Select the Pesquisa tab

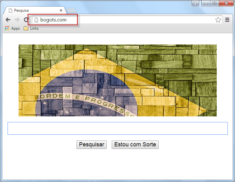(x=35, y=10)
